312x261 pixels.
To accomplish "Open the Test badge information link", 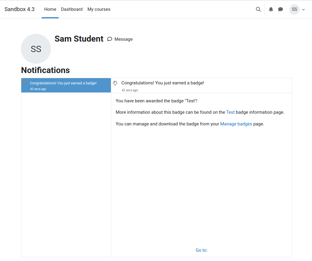I will (x=230, y=112).
